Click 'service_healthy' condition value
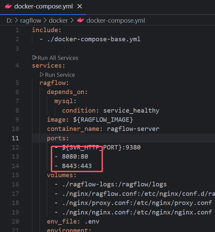 pyautogui.click(x=131, y=111)
